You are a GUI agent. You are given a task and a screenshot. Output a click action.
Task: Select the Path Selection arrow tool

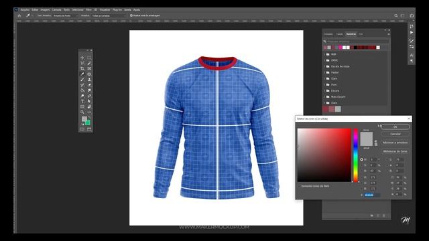pos(89,101)
